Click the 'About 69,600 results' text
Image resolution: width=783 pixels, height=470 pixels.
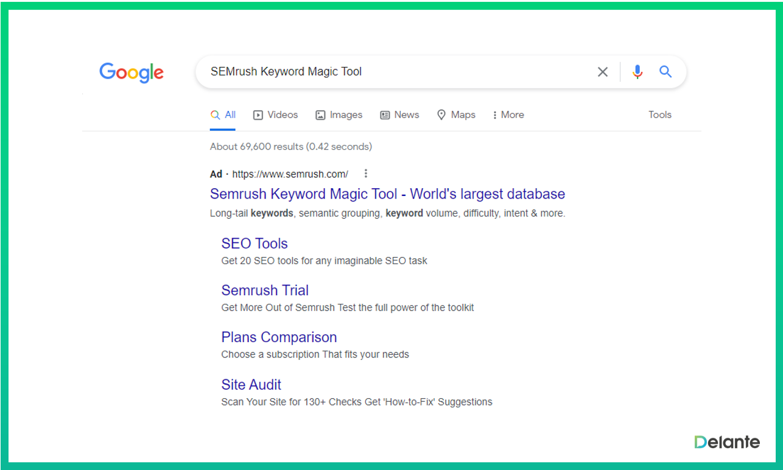coord(291,147)
